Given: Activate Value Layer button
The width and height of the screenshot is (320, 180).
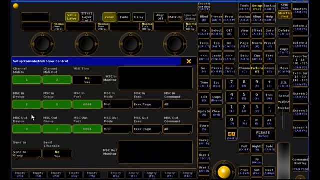Looking at the screenshot, I should pyautogui.click(x=72, y=17).
